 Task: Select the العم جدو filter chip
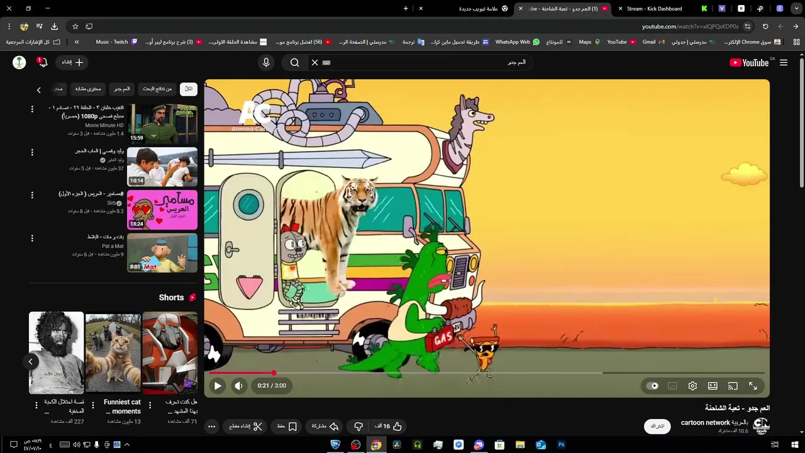(x=121, y=89)
